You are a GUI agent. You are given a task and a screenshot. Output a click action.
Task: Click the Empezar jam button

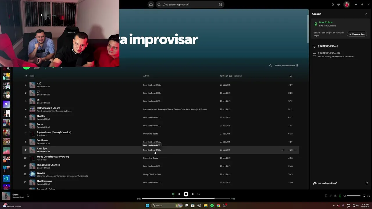click(357, 34)
